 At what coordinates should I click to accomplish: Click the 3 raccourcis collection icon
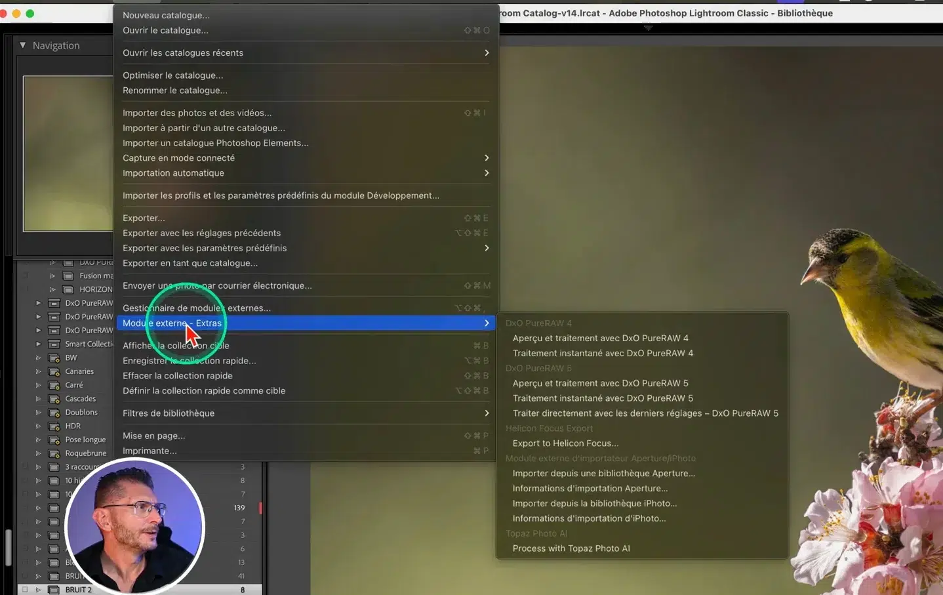[54, 467]
